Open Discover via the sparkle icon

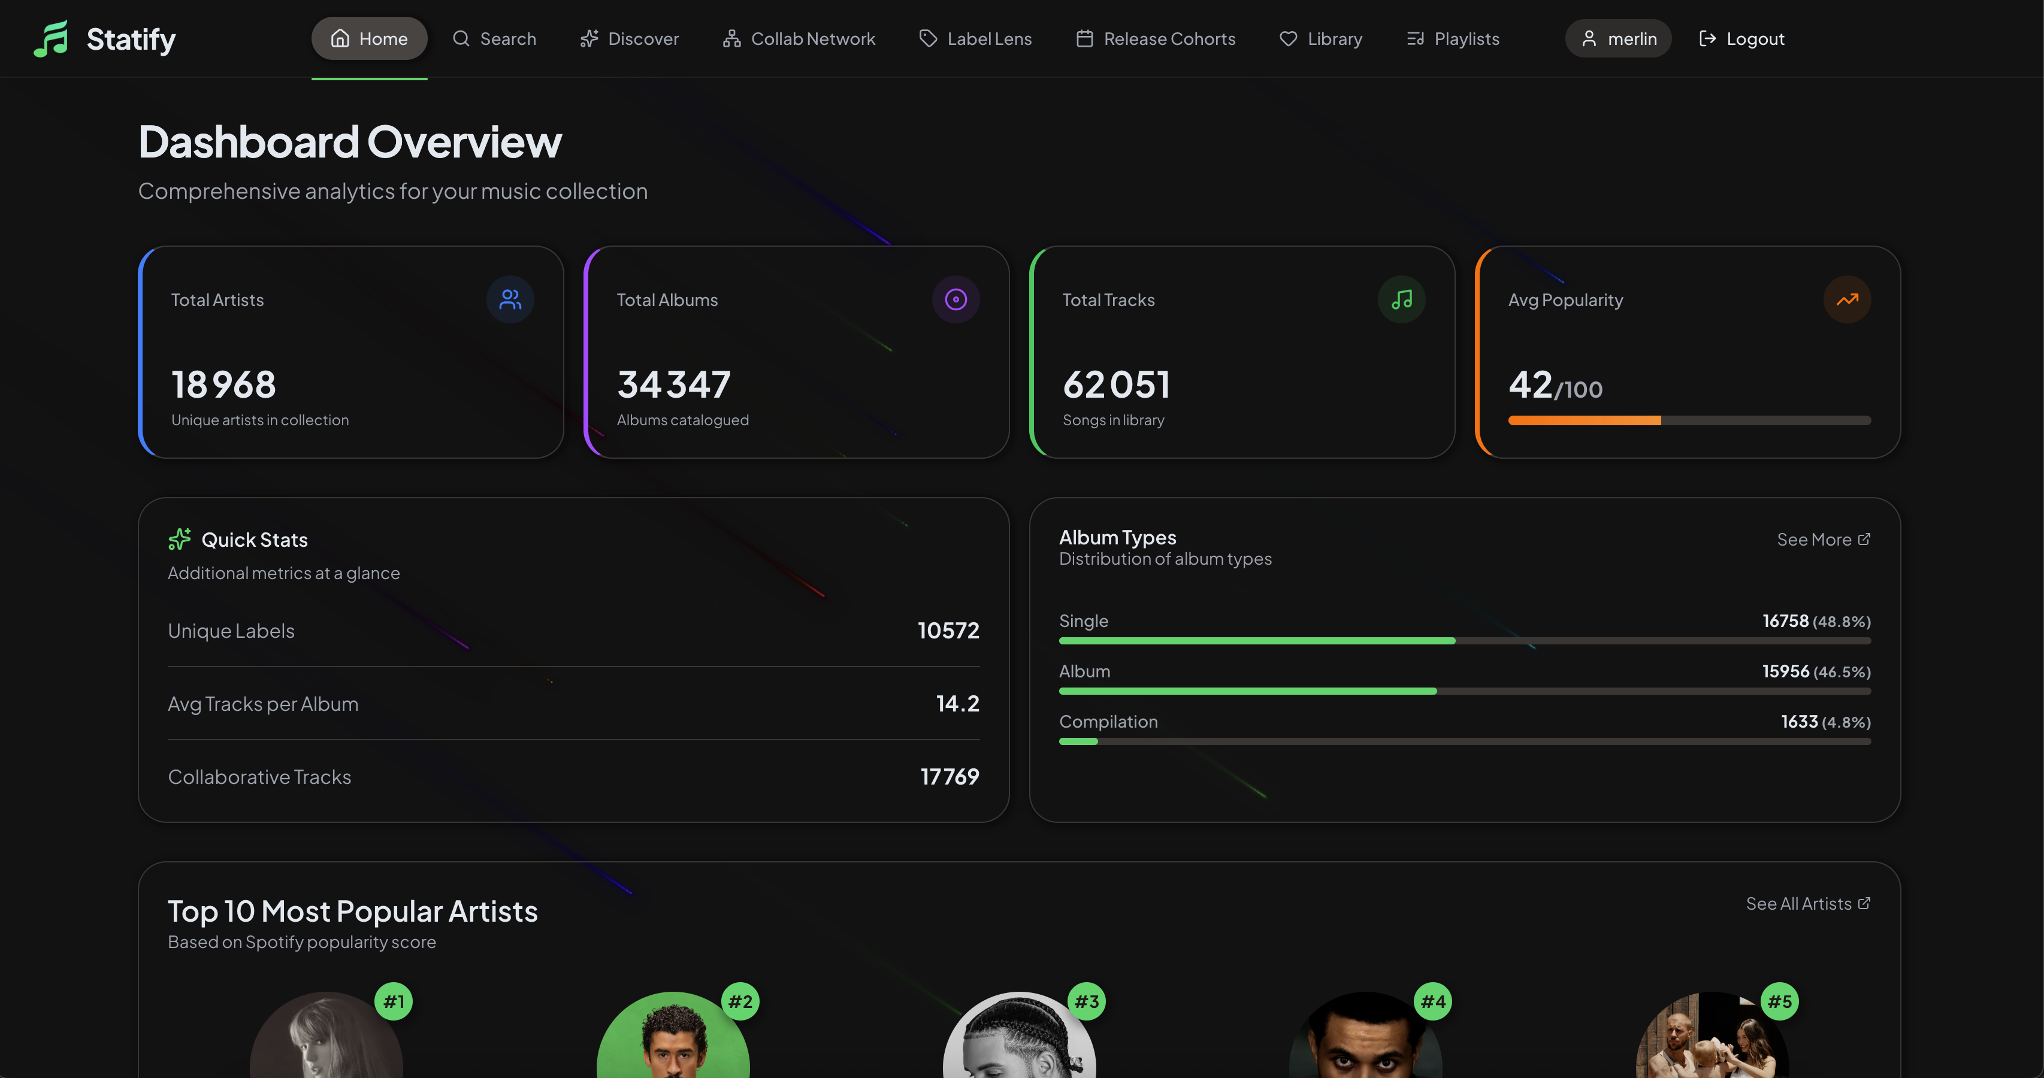[x=589, y=38]
